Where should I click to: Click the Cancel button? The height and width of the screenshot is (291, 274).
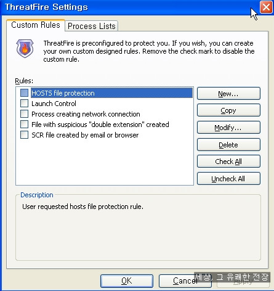pyautogui.click(x=185, y=281)
